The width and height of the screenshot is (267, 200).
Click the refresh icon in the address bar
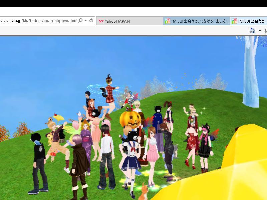(x=91, y=21)
